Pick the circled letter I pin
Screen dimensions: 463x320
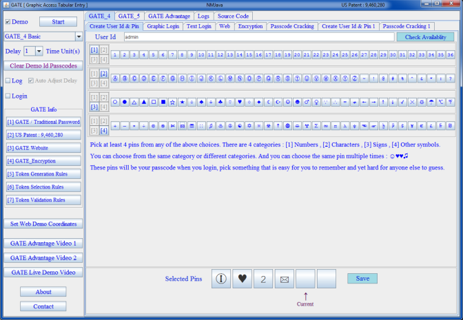(192, 78)
